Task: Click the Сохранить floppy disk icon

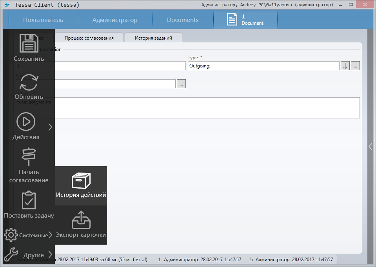Action: point(29,43)
